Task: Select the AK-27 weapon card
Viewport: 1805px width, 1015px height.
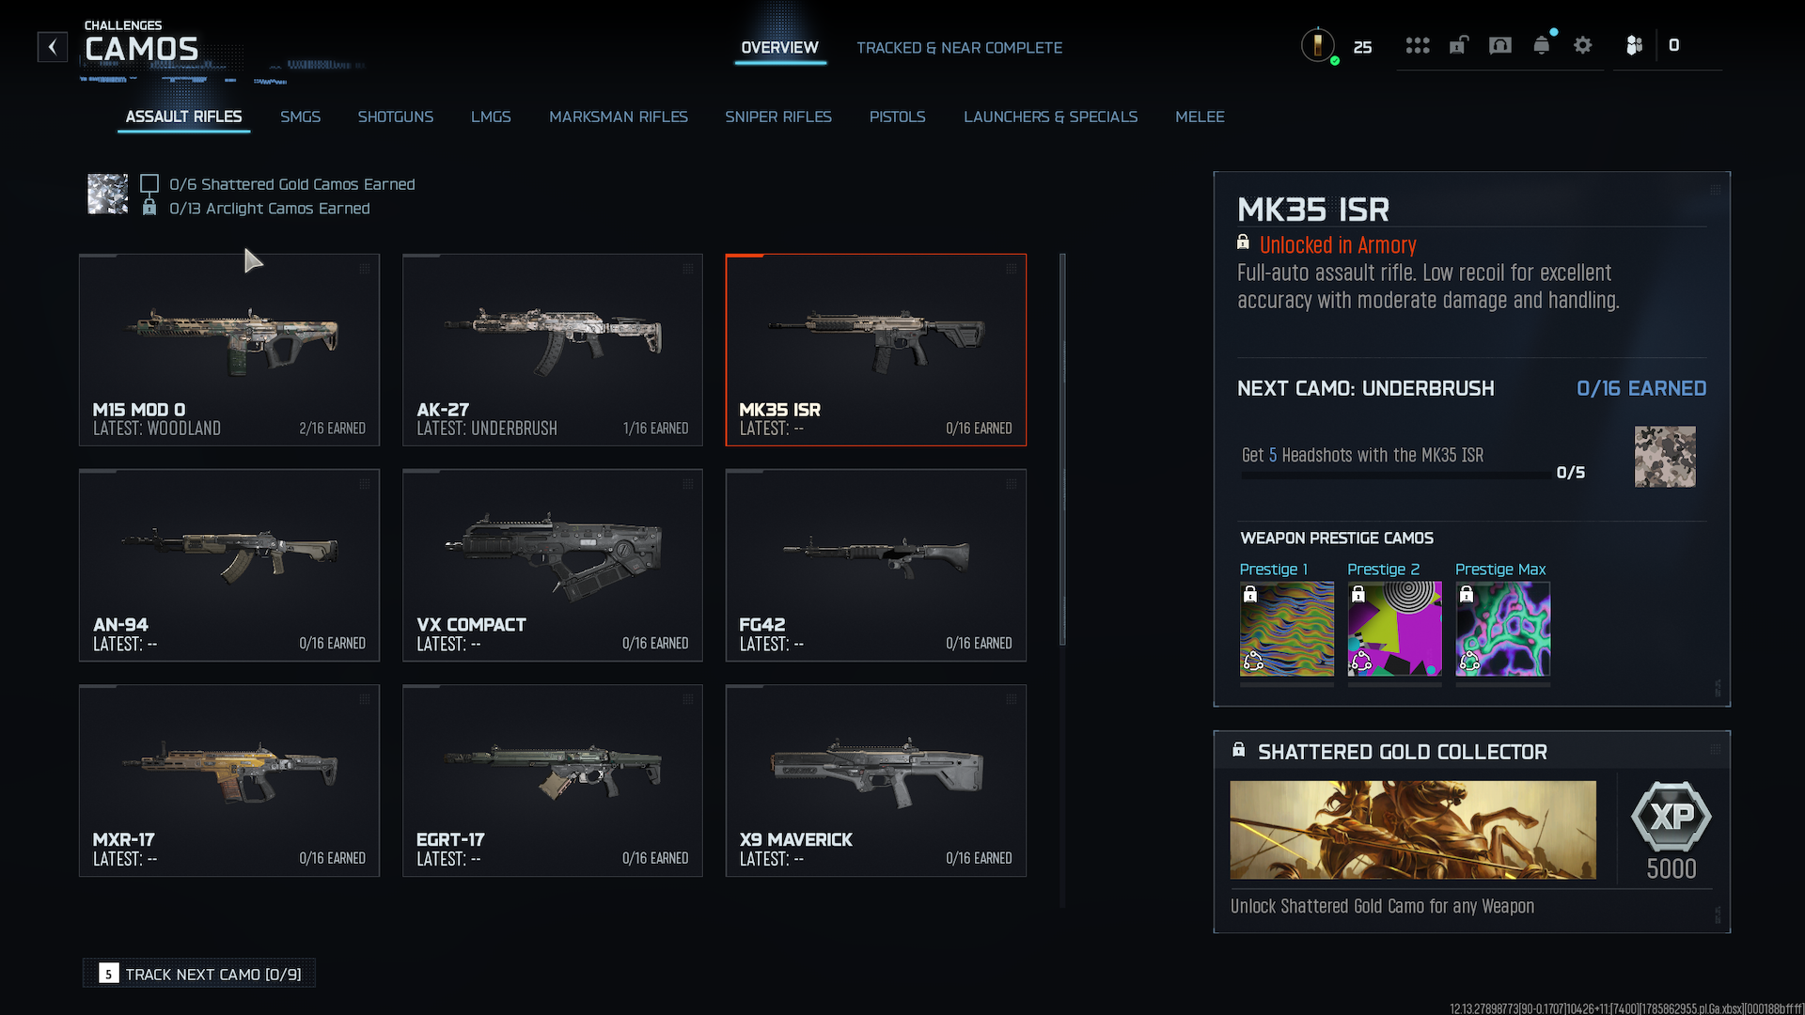Action: (x=553, y=350)
